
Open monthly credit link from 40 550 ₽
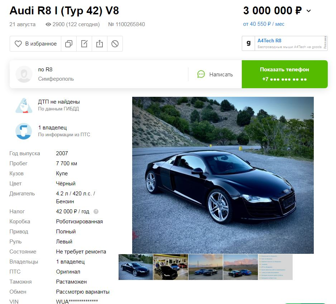pyautogui.click(x=264, y=24)
